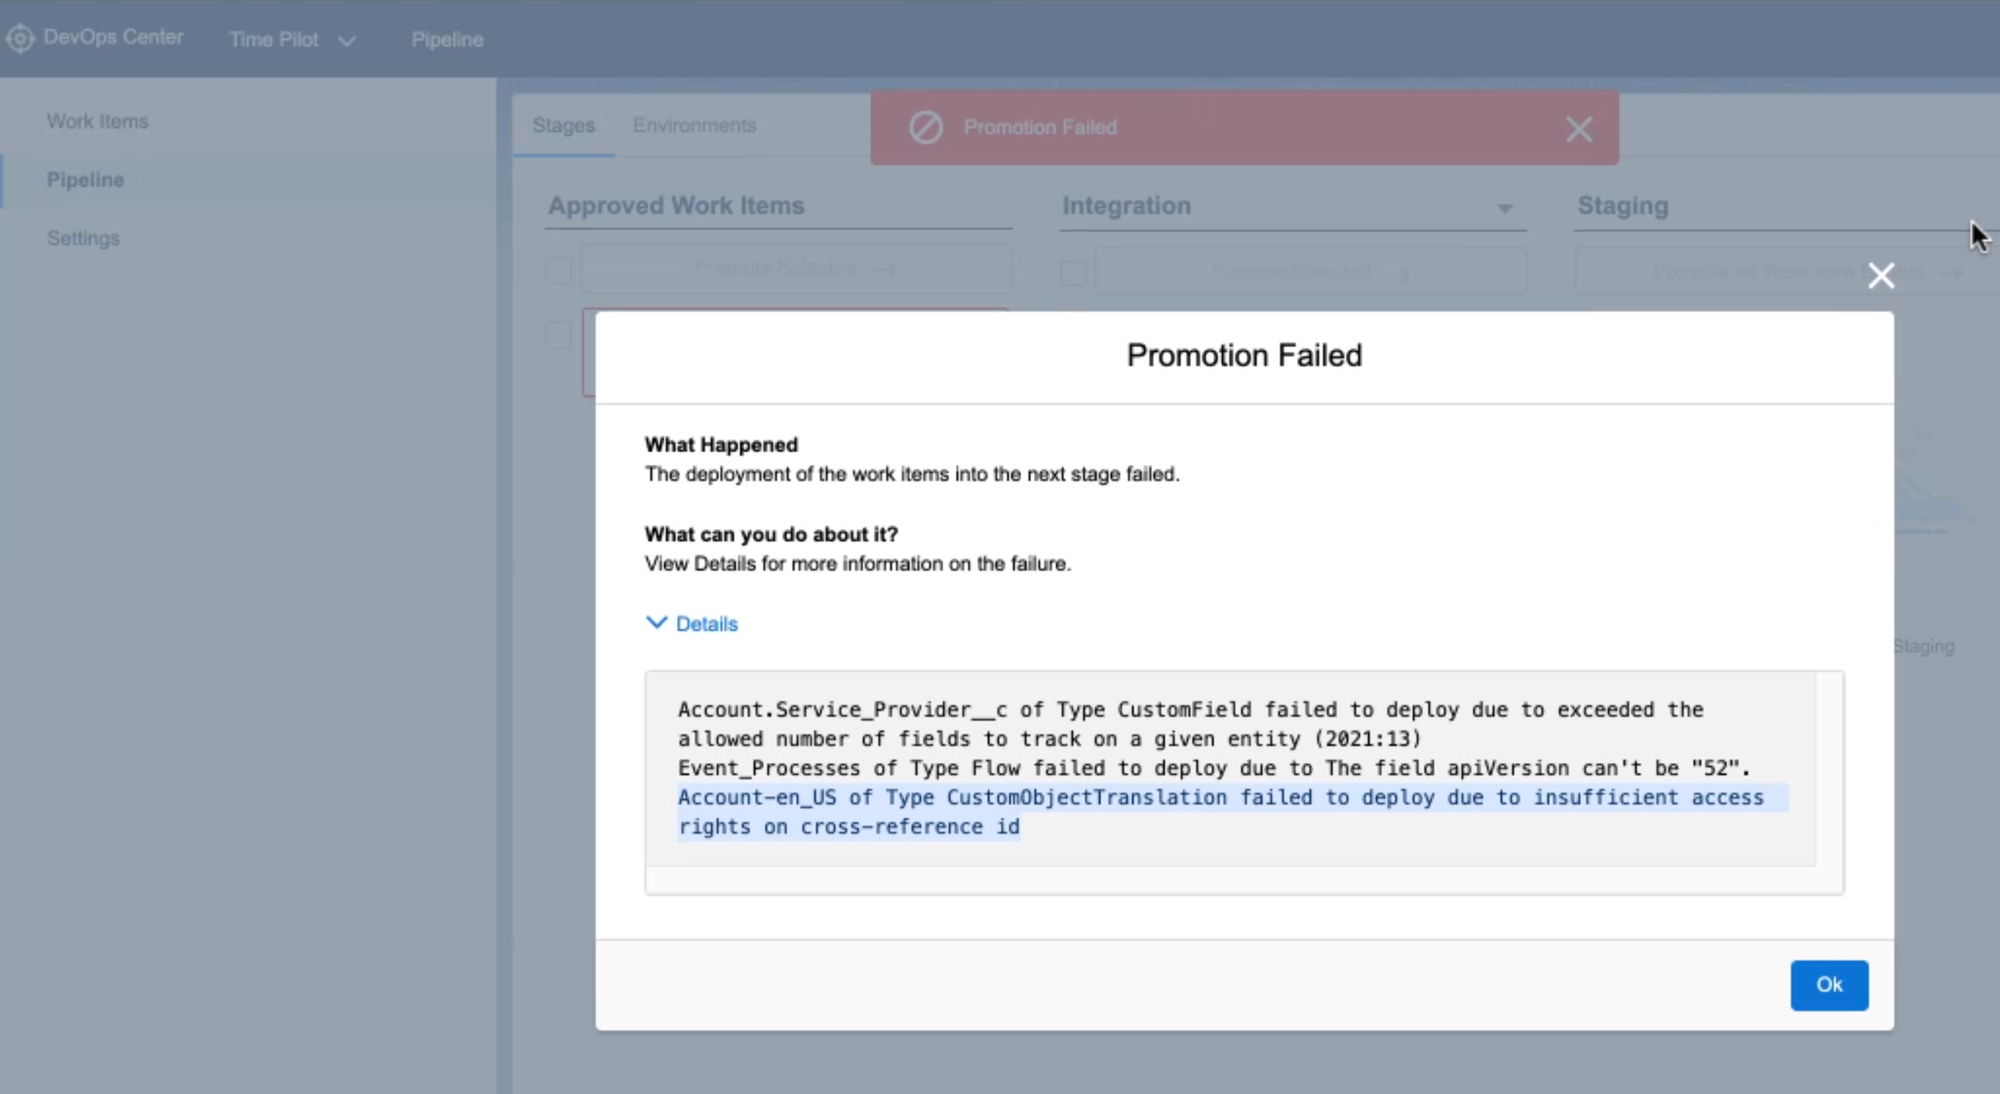This screenshot has width=2000, height=1094.
Task: Select Pipeline in the sidebar
Action: click(x=86, y=180)
